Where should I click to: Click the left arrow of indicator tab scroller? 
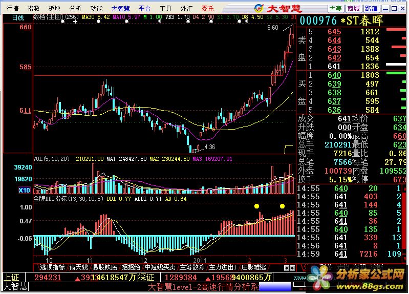point(287,268)
